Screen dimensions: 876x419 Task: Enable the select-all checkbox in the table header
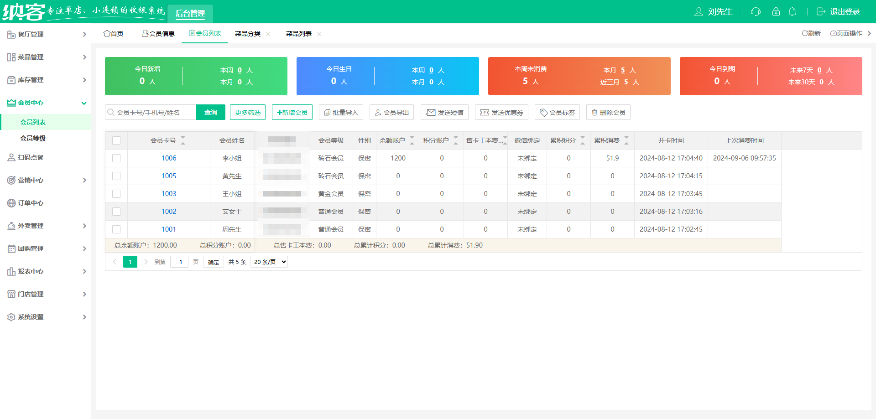pyautogui.click(x=116, y=140)
